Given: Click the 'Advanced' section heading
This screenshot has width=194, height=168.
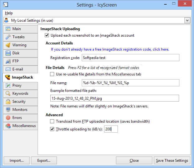Looking at the screenshot, I should [x=54, y=115].
